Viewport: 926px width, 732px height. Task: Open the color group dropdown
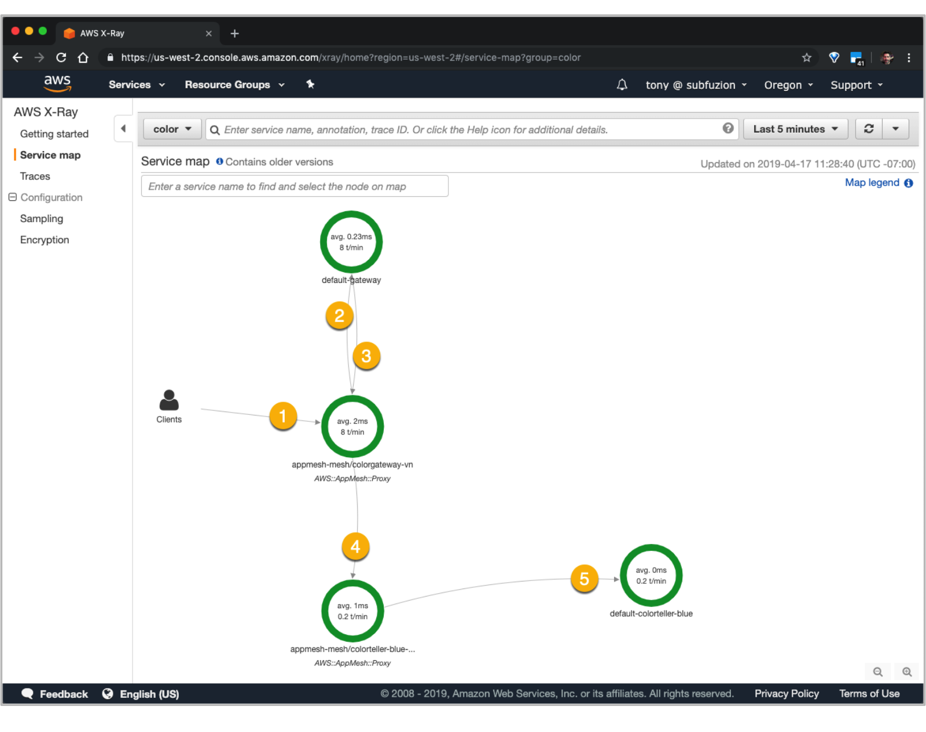(172, 129)
